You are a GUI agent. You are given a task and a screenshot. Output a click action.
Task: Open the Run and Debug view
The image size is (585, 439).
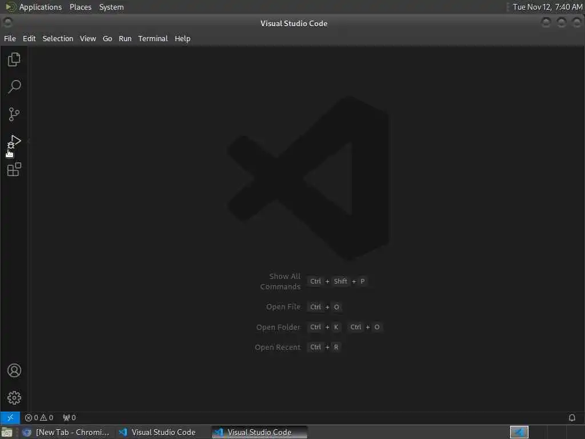pos(14,142)
